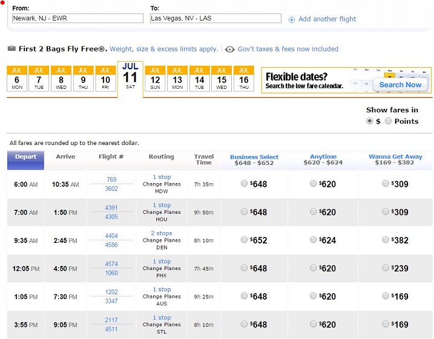Switch to the Jul 12 Sun date tab
The image size is (434, 339).
(x=155, y=79)
